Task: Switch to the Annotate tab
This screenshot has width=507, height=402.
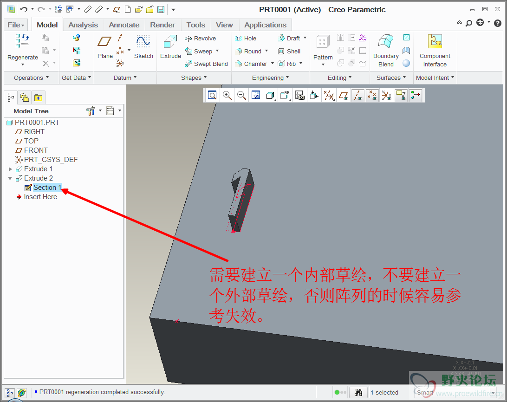Action: click(124, 25)
